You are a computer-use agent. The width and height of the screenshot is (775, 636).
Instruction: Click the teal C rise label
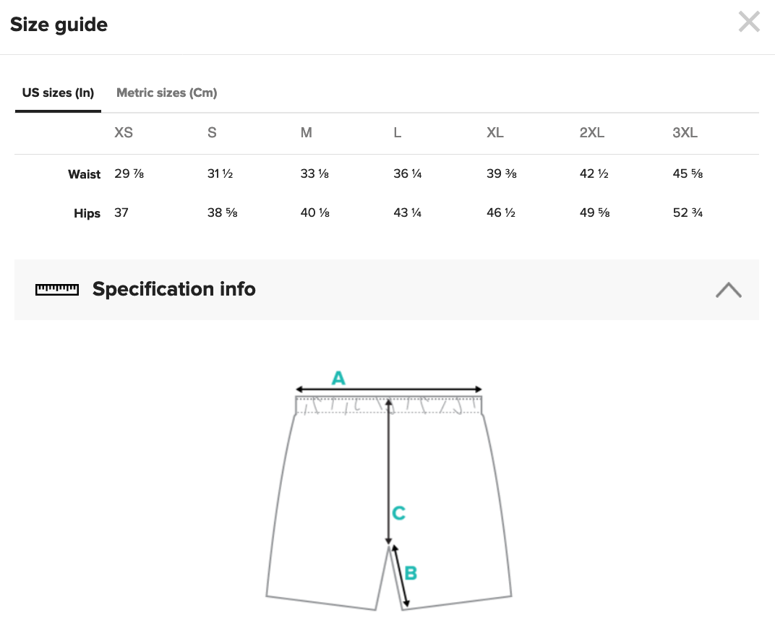pos(399,513)
